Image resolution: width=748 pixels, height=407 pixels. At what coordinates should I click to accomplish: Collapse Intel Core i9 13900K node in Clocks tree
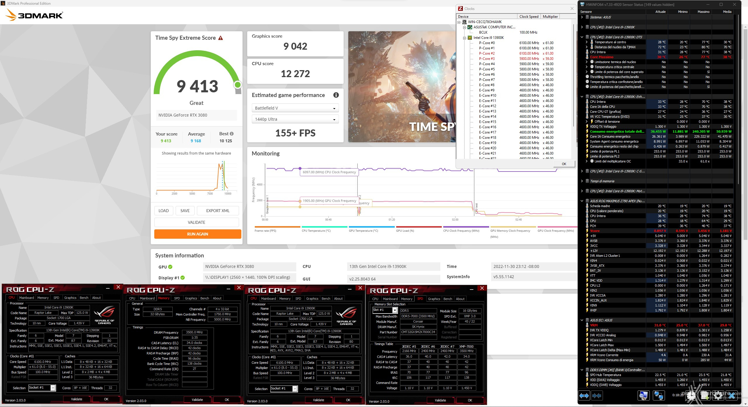(x=464, y=38)
